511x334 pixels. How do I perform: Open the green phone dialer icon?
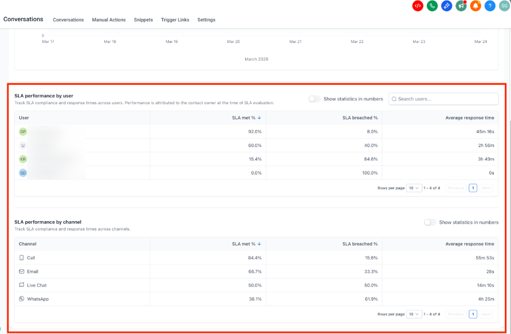coord(432,6)
